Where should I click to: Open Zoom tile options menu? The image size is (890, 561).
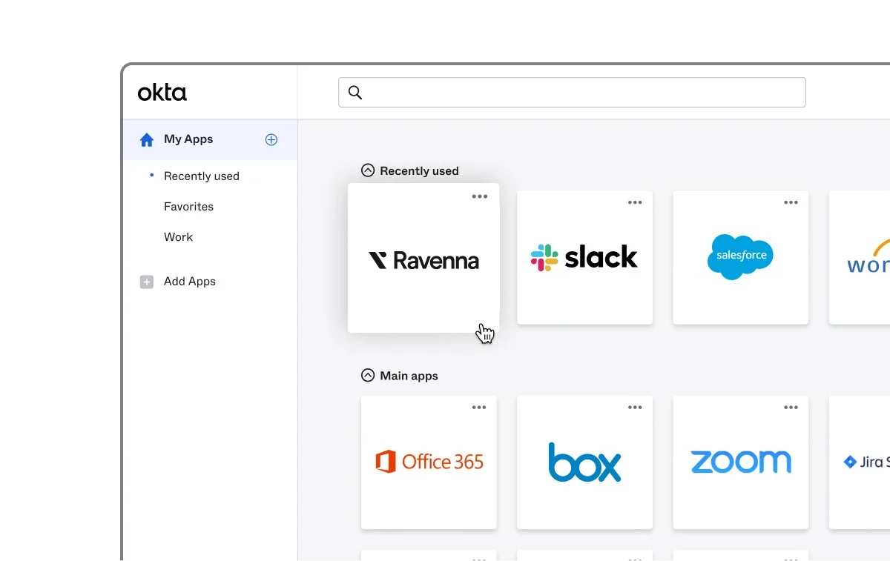coord(791,408)
